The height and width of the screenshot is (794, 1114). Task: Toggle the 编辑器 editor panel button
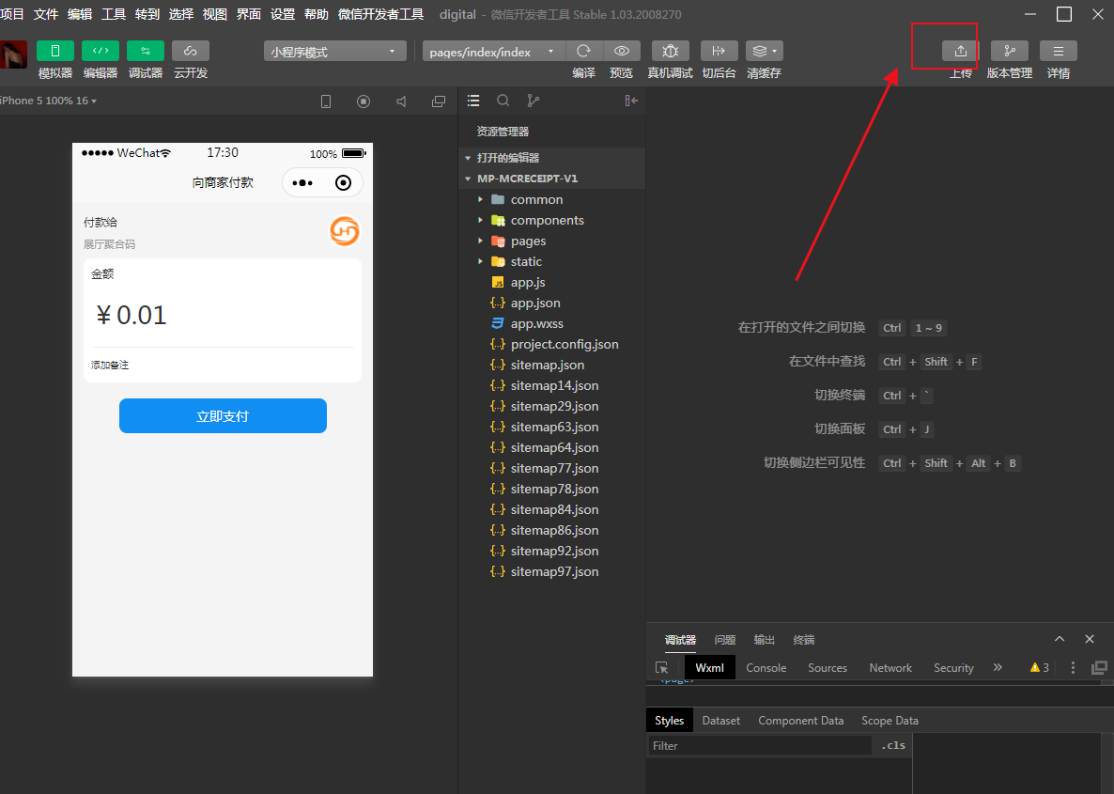(x=101, y=51)
